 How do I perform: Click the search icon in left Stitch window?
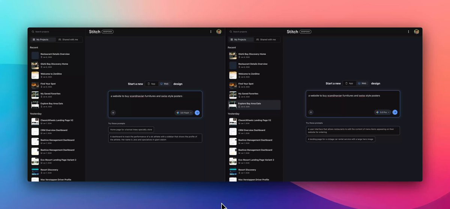(33, 32)
